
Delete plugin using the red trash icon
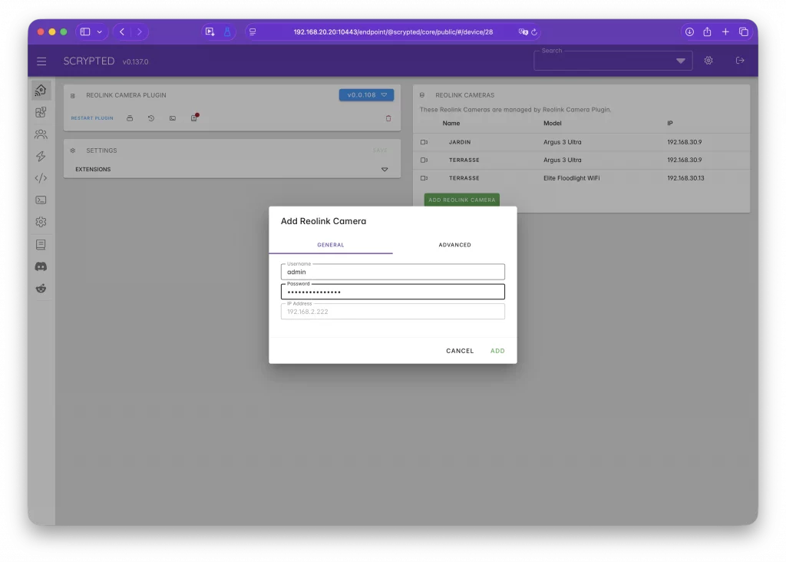click(388, 118)
